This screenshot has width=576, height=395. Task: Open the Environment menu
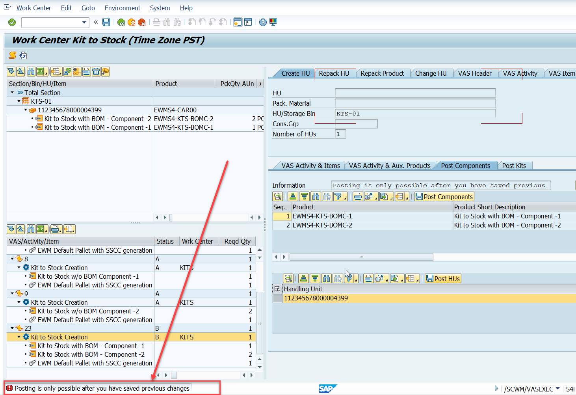(123, 8)
